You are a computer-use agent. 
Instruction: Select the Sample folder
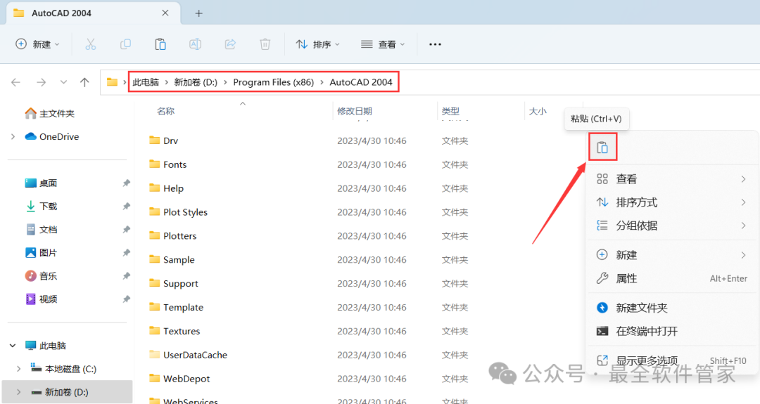click(x=172, y=260)
